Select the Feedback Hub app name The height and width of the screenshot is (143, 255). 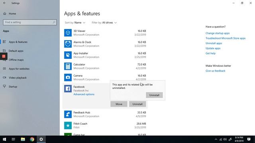(82, 112)
